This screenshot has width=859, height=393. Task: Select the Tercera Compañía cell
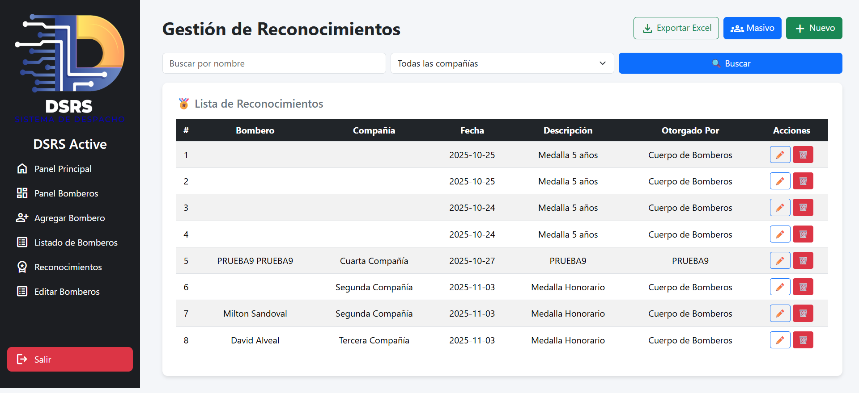click(374, 340)
